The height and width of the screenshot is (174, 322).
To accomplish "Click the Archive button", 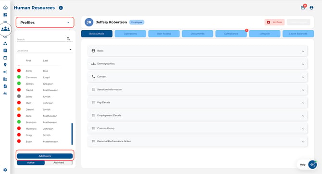I will point(274,22).
